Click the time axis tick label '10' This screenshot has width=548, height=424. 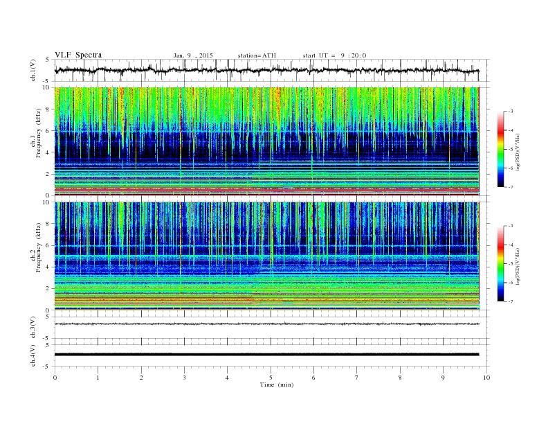486,378
